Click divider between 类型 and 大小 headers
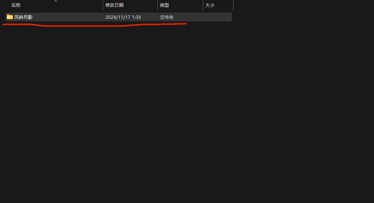374x203 pixels. tap(203, 5)
